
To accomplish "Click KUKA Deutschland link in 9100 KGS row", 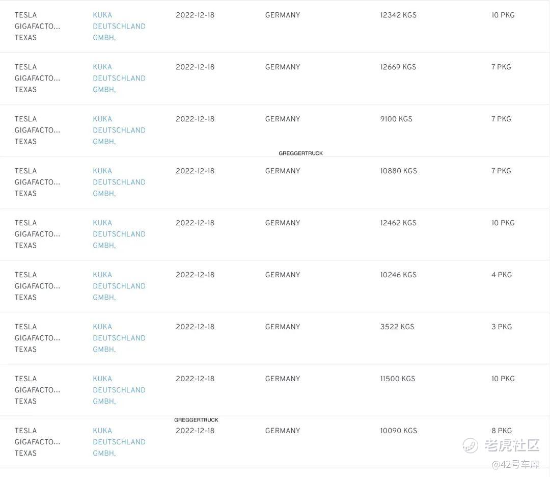I will click(x=119, y=130).
